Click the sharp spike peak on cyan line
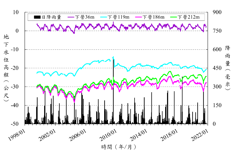Viewport: 235px width, 154px height. [x=114, y=57]
